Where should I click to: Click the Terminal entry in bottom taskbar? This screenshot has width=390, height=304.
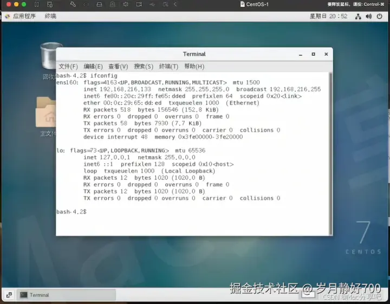tap(67, 295)
